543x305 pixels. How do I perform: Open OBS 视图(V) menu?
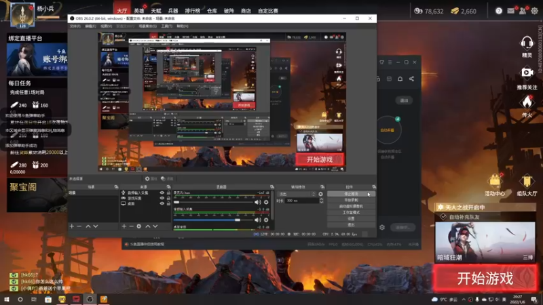point(106,26)
